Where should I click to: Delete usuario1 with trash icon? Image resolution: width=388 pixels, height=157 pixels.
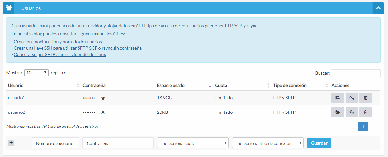365,98
